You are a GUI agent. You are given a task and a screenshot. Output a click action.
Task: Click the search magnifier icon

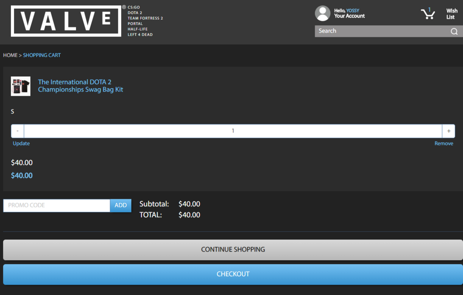pos(454,31)
